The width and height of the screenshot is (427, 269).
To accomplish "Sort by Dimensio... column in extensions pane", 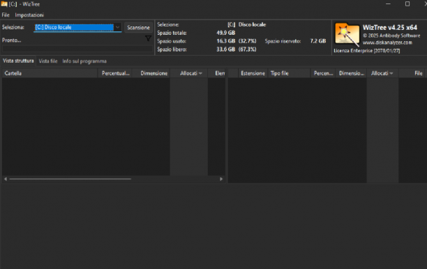I will [351, 73].
